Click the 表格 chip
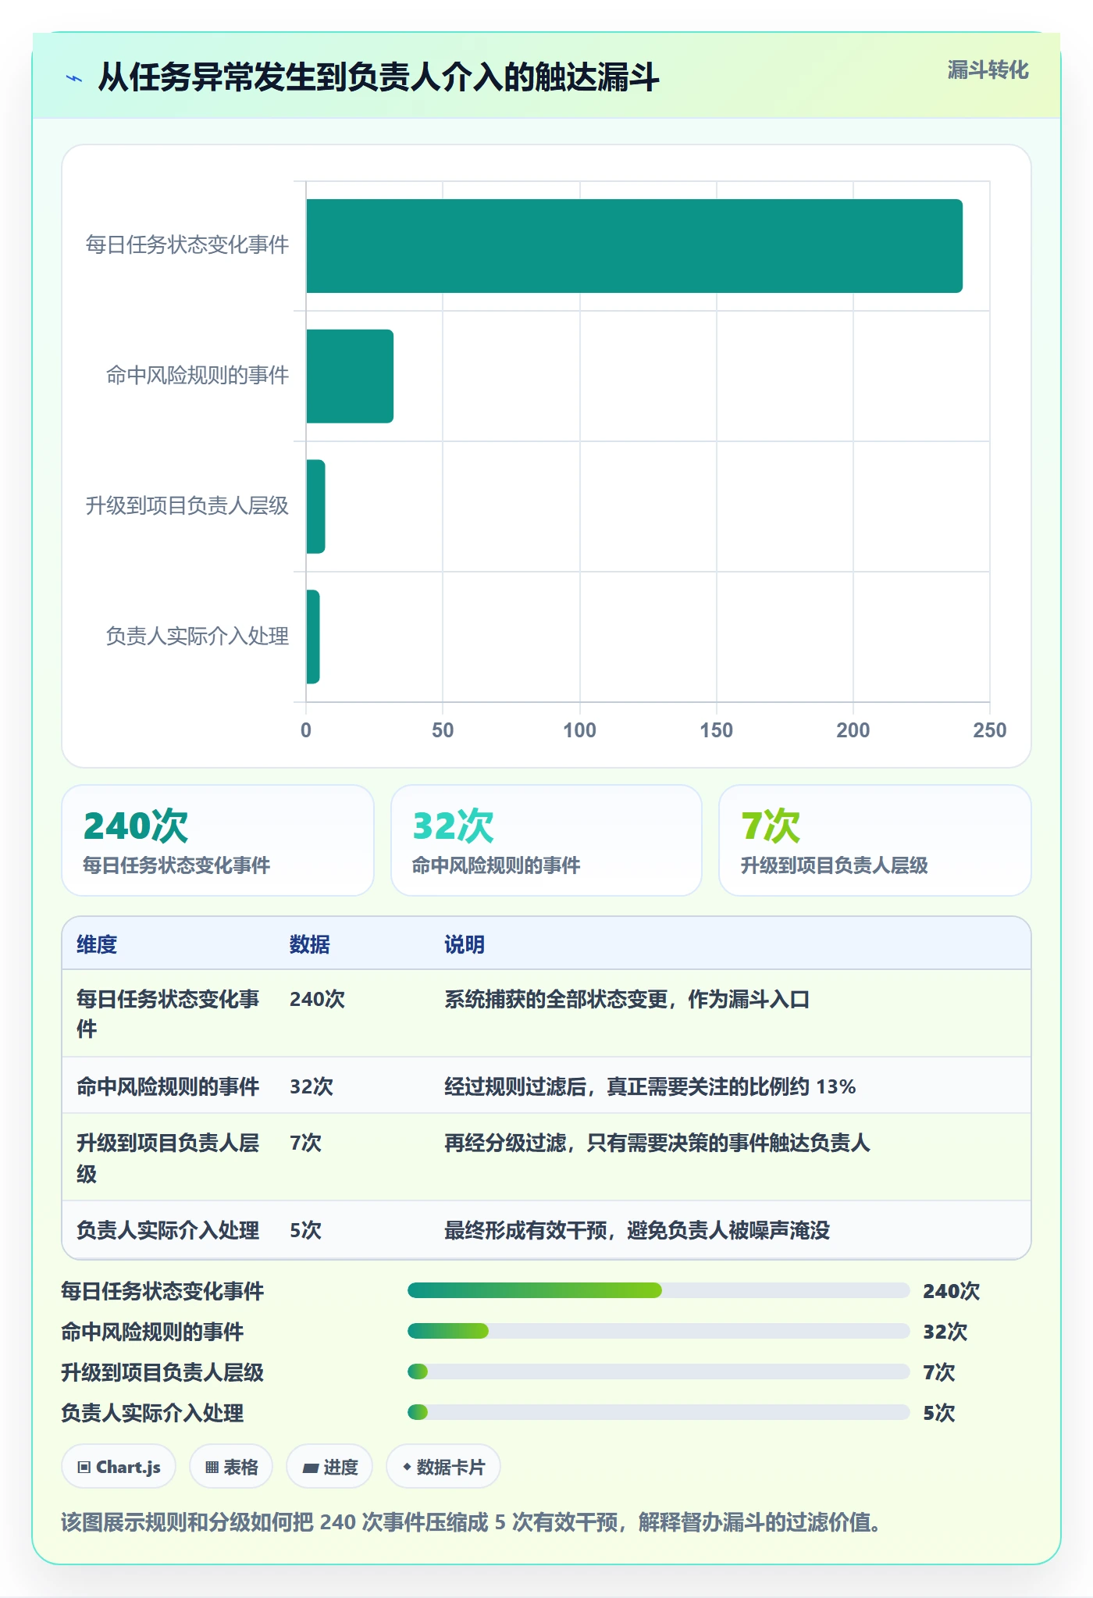 click(231, 1467)
